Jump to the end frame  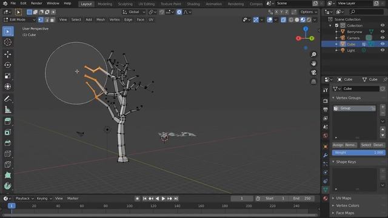tap(176, 199)
